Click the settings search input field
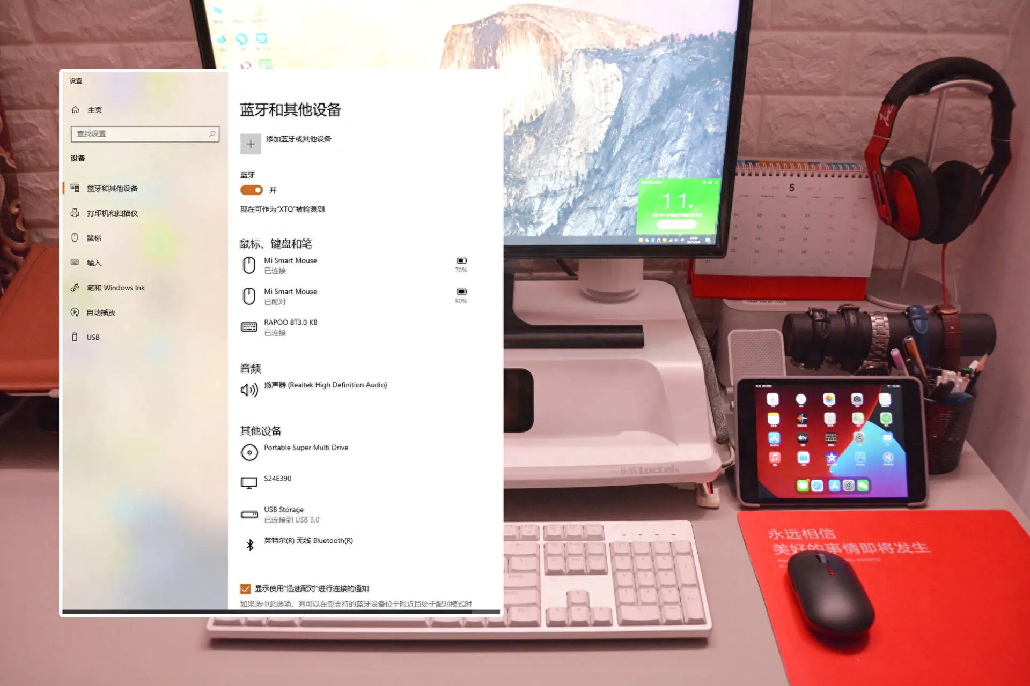The width and height of the screenshot is (1030, 686). point(145,133)
